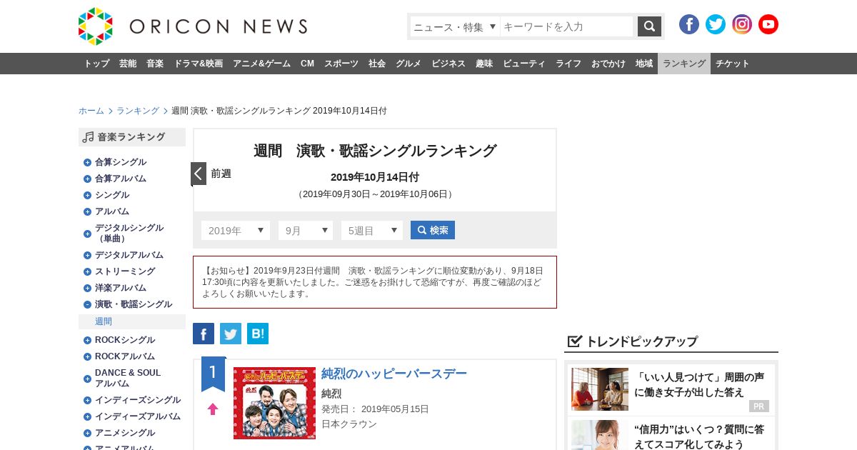Open the 5週目 week dropdown
The height and width of the screenshot is (450, 857).
point(372,231)
